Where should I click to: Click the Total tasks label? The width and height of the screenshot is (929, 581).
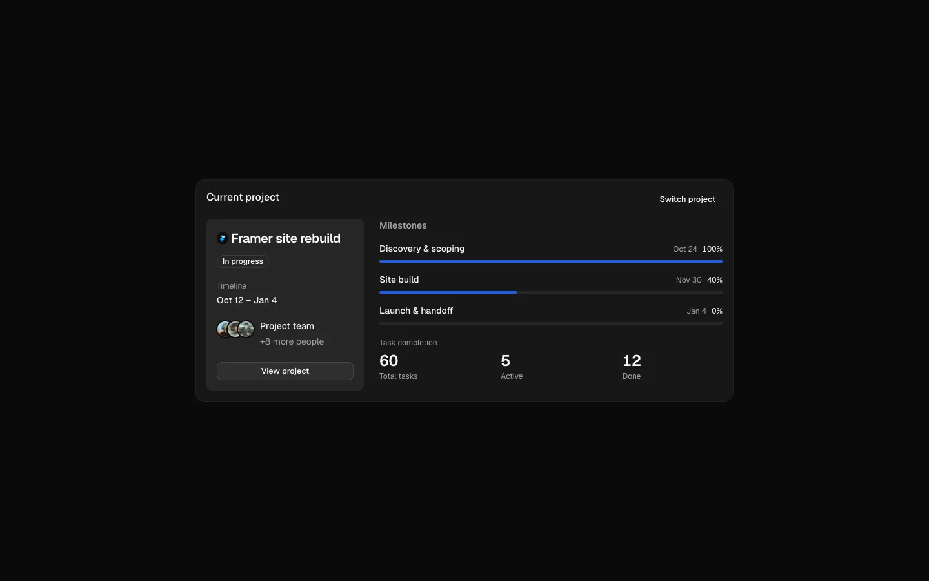(x=399, y=376)
